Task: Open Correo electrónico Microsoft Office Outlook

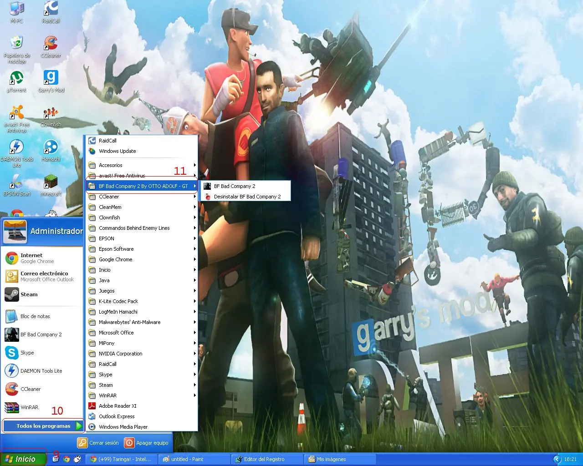Action: (x=42, y=276)
